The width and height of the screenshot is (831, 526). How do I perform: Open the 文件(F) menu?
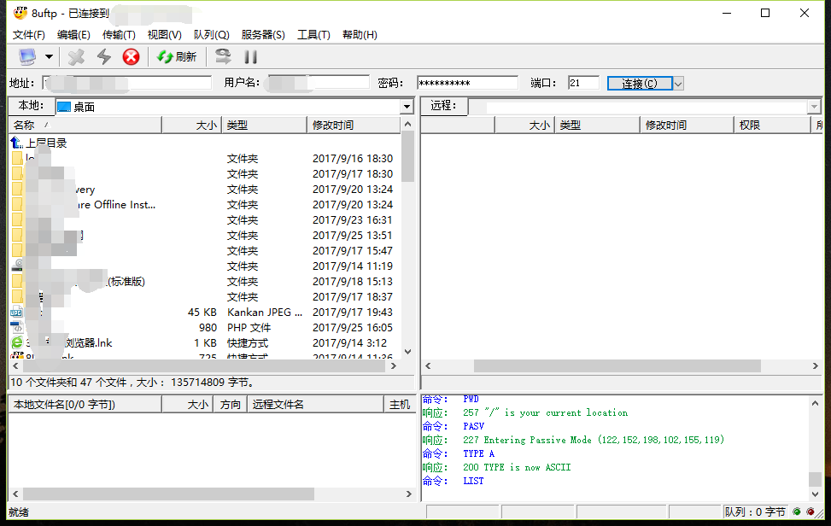pyautogui.click(x=29, y=35)
